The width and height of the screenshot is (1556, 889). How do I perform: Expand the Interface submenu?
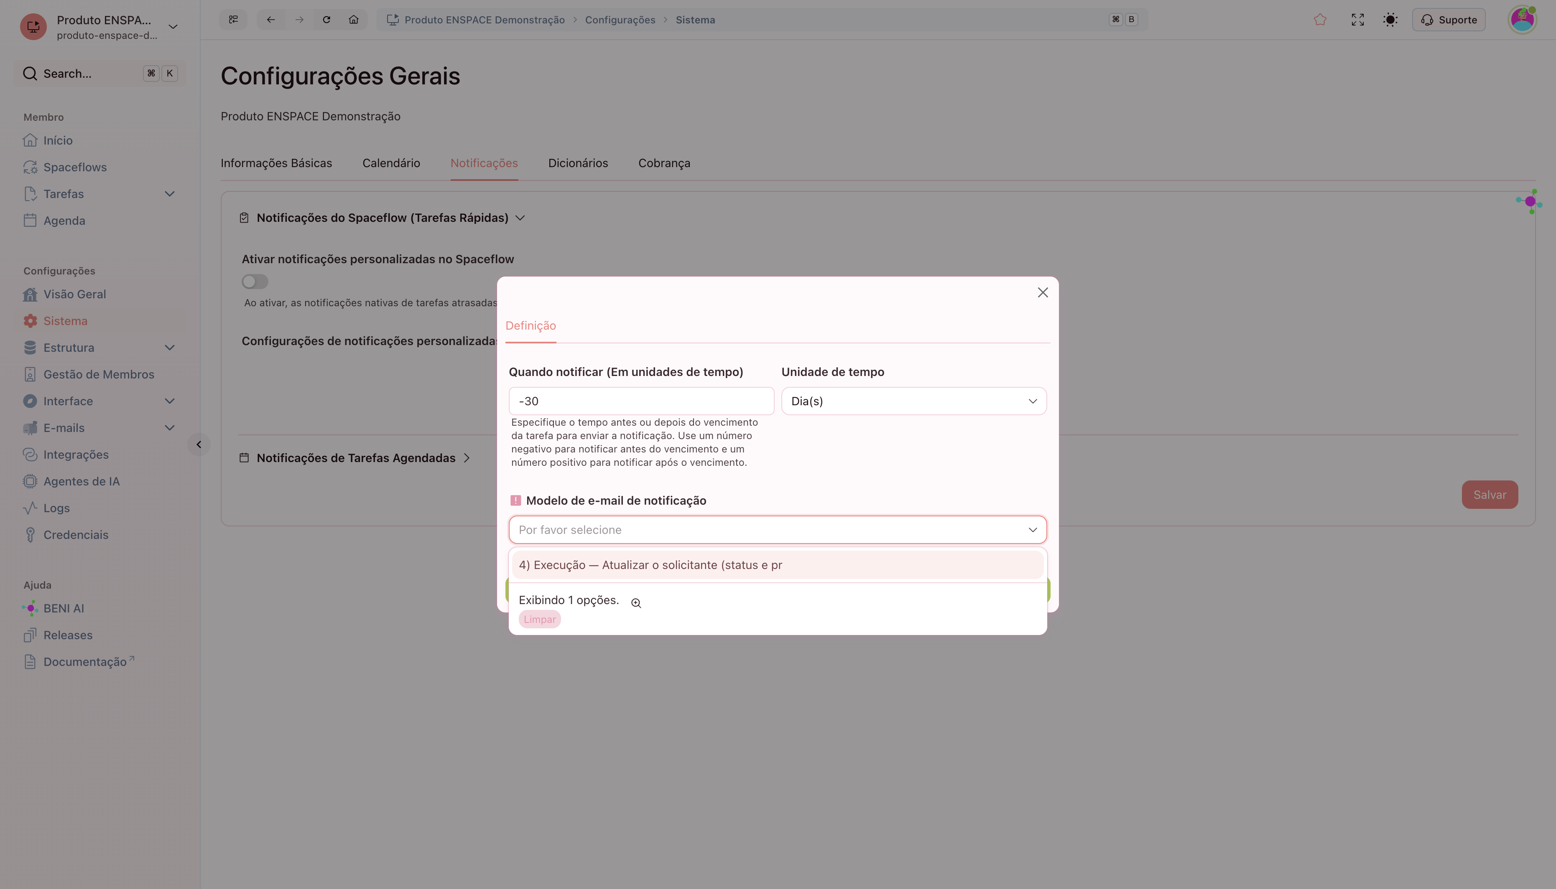[x=170, y=401]
